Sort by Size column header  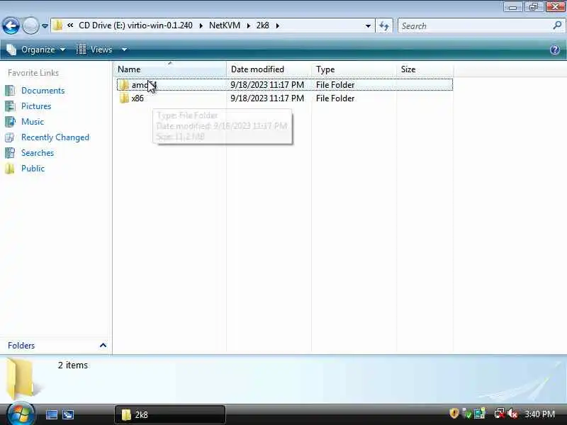[x=425, y=69]
